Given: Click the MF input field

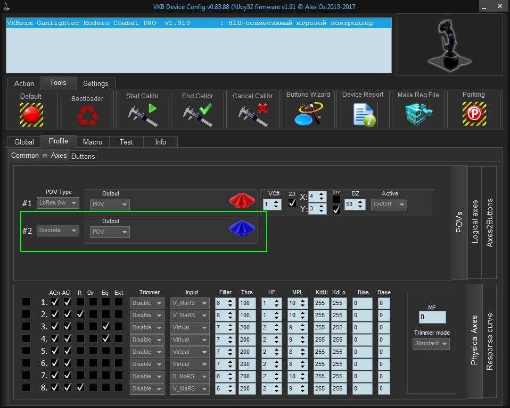Looking at the screenshot, I should click(x=432, y=317).
